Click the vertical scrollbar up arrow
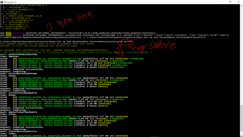The image size is (243, 137). point(241,6)
